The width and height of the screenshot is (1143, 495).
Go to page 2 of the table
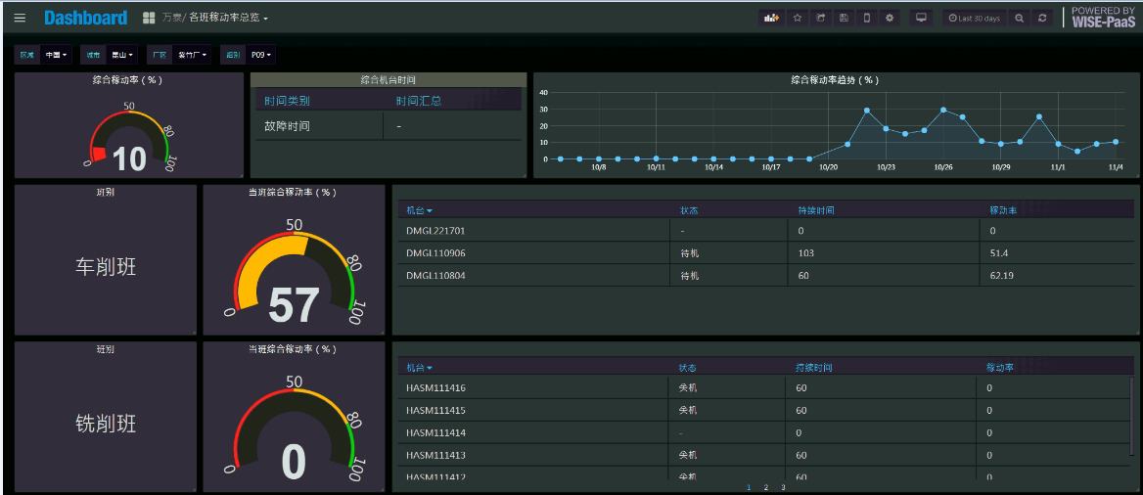pyautogui.click(x=766, y=486)
